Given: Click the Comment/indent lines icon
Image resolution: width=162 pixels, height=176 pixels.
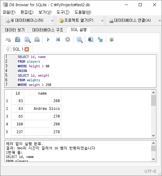Looking at the screenshot, I should click(112, 39).
